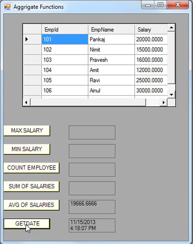Image resolution: width=193 pixels, height=244 pixels.
Task: Click row header of Nimit row
Action: coord(32,50)
